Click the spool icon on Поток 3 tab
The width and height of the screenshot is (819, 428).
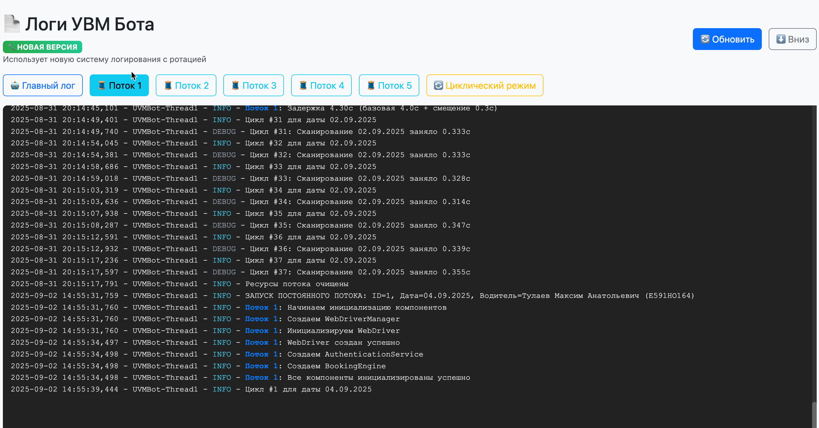pyautogui.click(x=235, y=86)
